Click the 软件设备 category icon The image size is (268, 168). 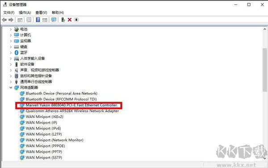pos(17,64)
